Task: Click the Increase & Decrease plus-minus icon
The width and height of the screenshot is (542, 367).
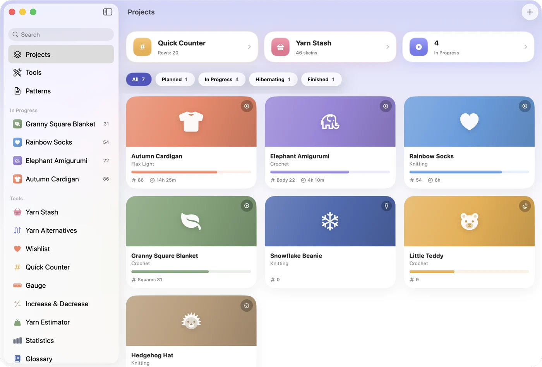Action: click(17, 304)
